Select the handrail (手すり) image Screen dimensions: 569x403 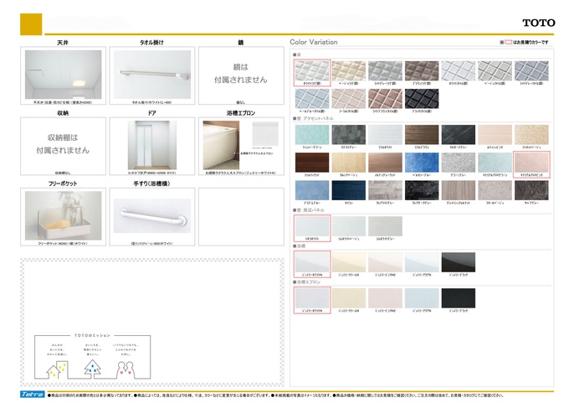pyautogui.click(x=151, y=214)
